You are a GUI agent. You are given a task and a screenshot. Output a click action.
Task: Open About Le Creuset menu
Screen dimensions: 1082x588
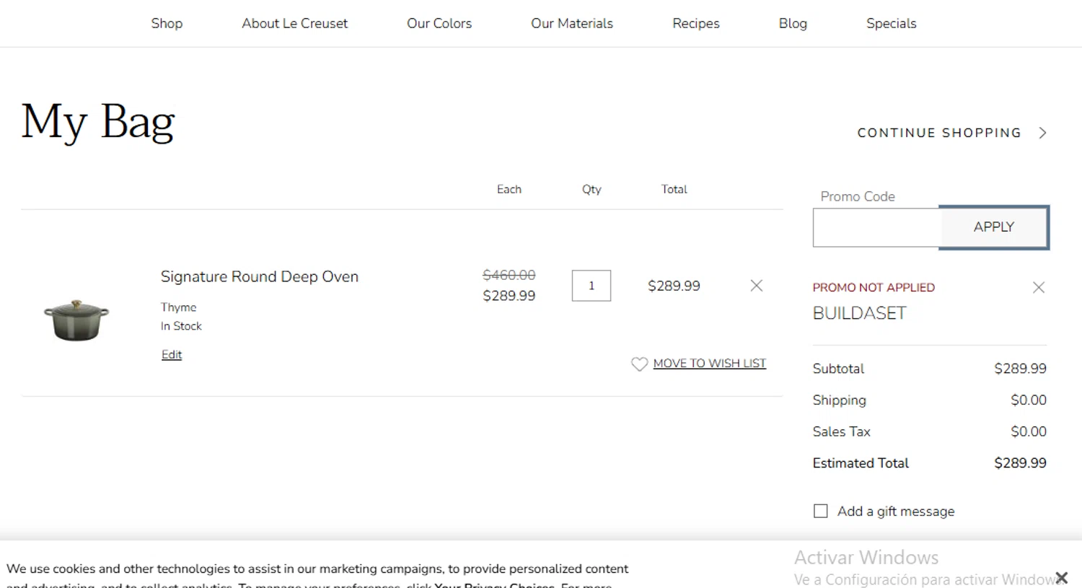tap(294, 23)
